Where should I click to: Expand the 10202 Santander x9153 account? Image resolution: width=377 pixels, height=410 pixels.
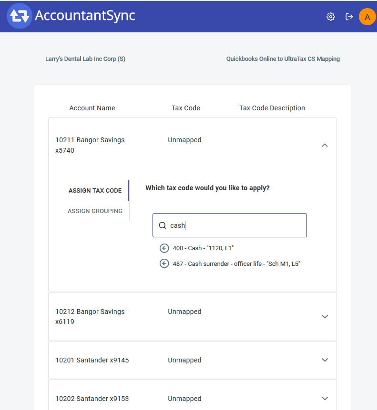(x=325, y=399)
